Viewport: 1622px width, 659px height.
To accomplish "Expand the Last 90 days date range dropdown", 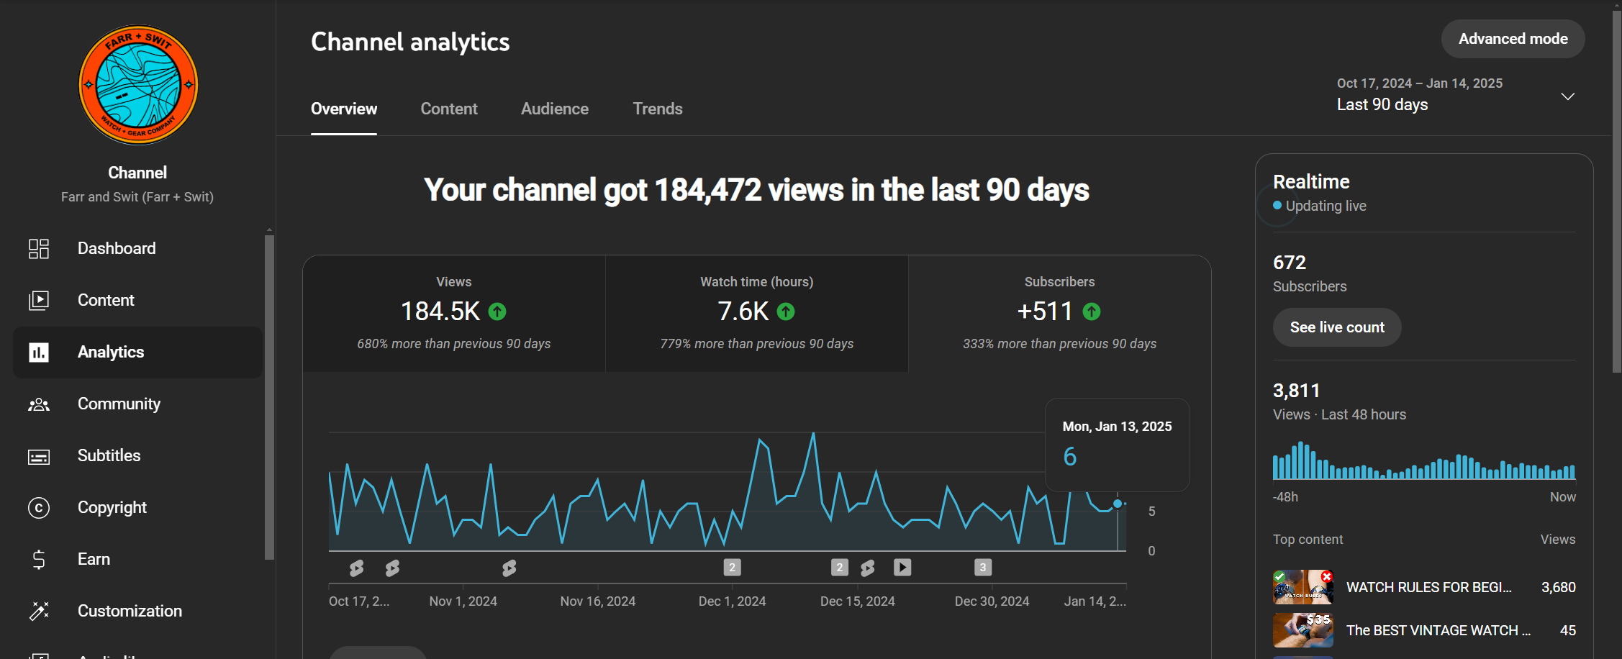I will point(1456,94).
